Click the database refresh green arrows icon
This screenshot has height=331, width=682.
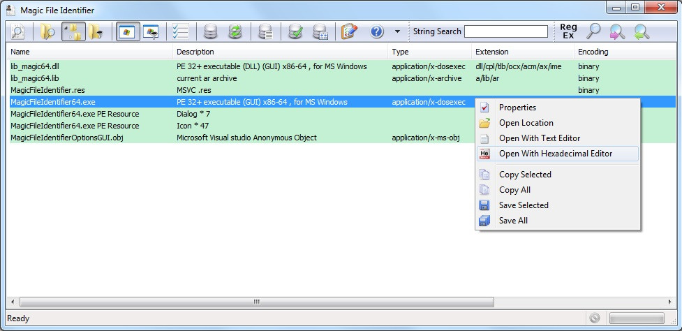pyautogui.click(x=235, y=31)
